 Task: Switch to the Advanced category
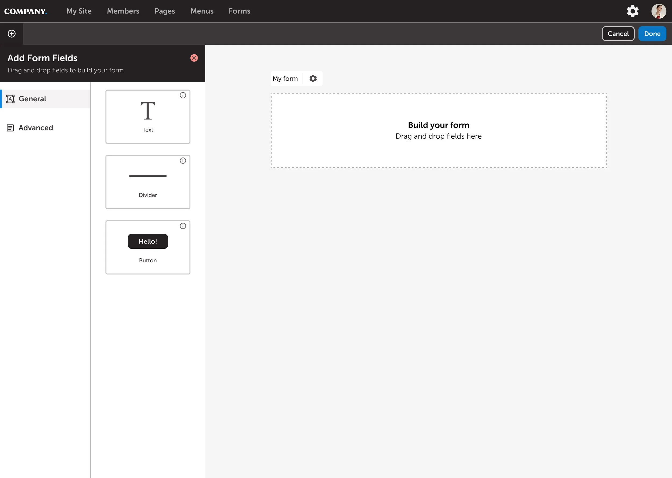[x=35, y=128]
